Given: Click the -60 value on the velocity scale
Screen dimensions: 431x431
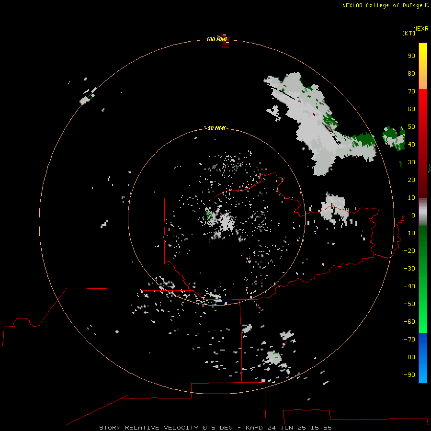Looking at the screenshot, I should pyautogui.click(x=409, y=322).
